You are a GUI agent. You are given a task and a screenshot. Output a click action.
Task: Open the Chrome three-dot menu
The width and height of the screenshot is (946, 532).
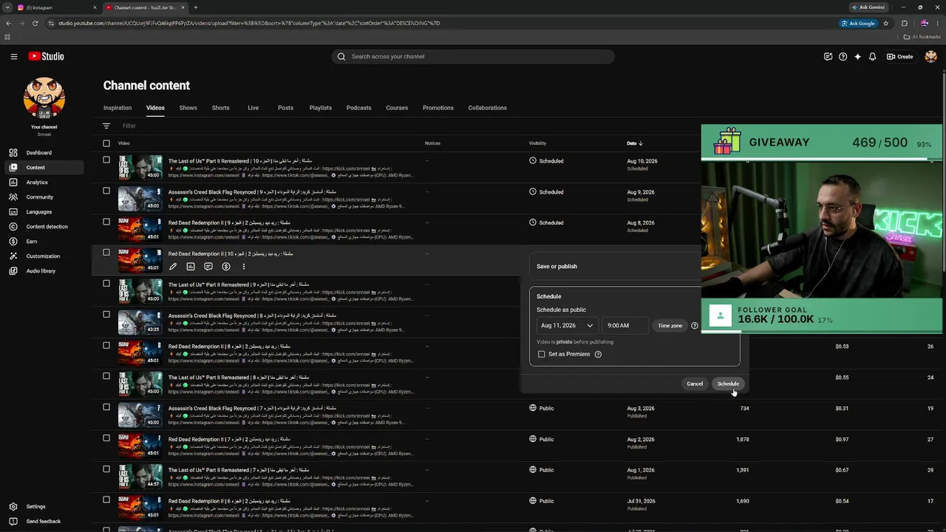point(938,24)
